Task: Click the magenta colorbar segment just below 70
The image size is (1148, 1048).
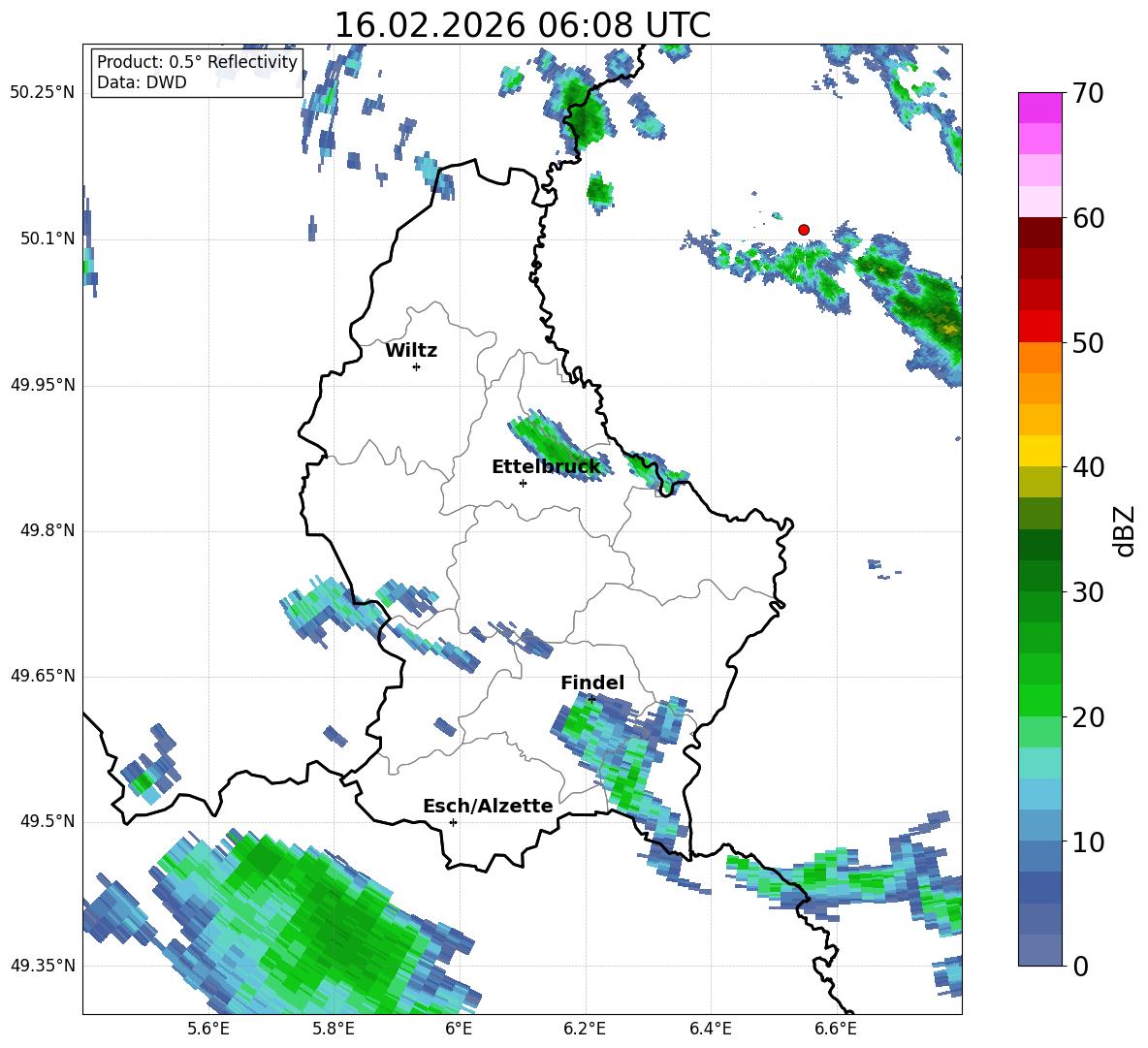Action: click(x=1039, y=109)
